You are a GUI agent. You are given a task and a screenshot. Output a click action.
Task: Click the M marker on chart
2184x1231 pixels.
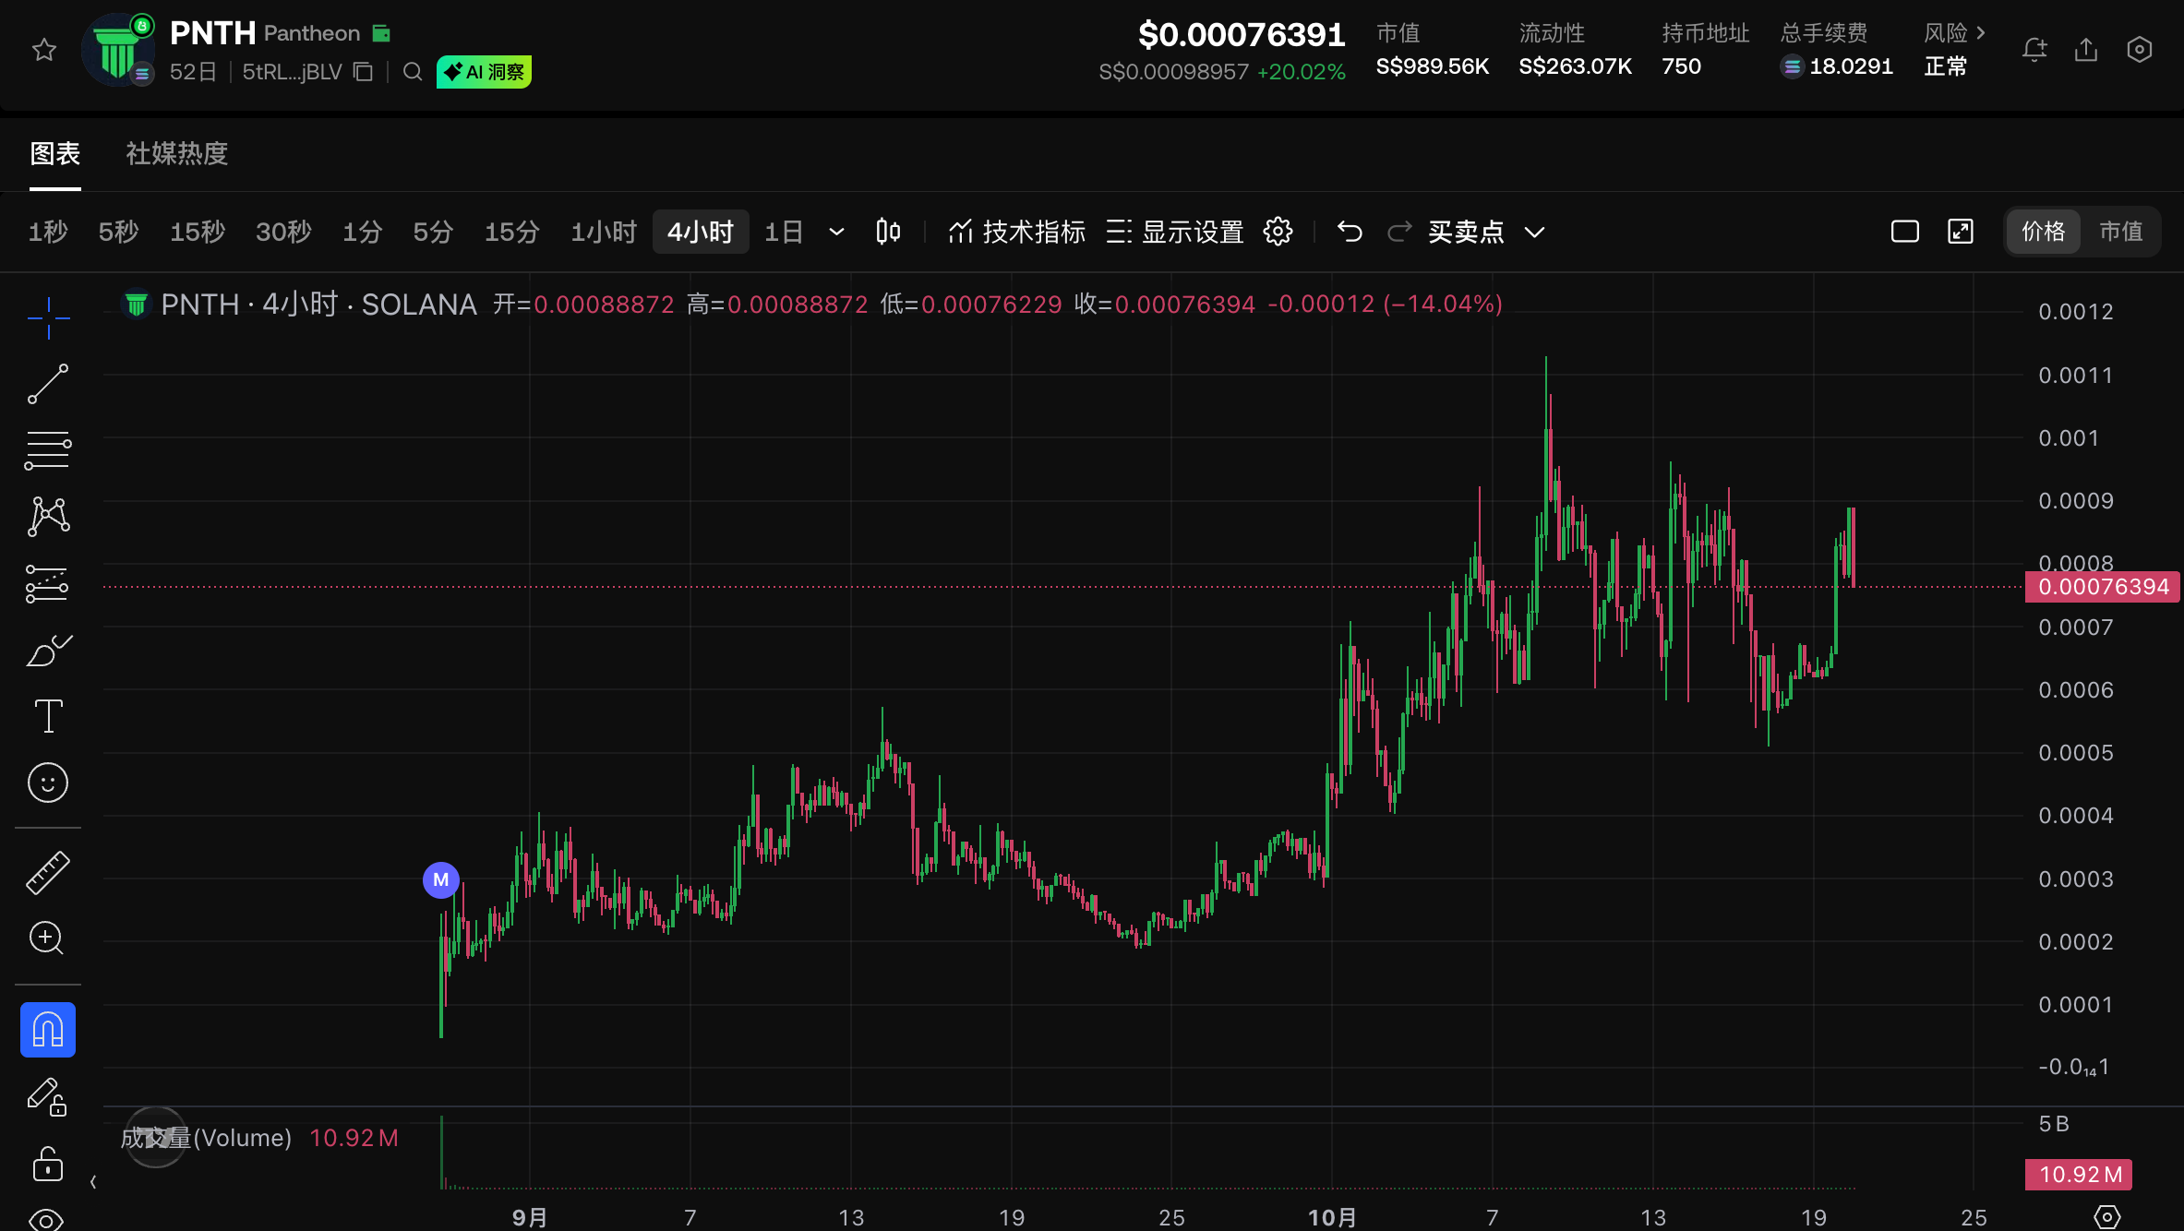[x=441, y=879]
